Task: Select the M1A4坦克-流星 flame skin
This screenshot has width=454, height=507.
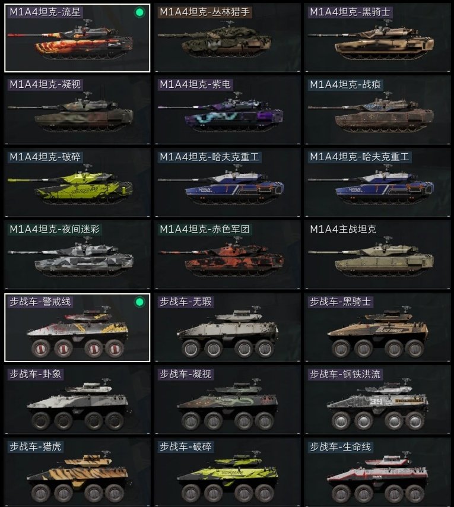Action: coord(77,38)
